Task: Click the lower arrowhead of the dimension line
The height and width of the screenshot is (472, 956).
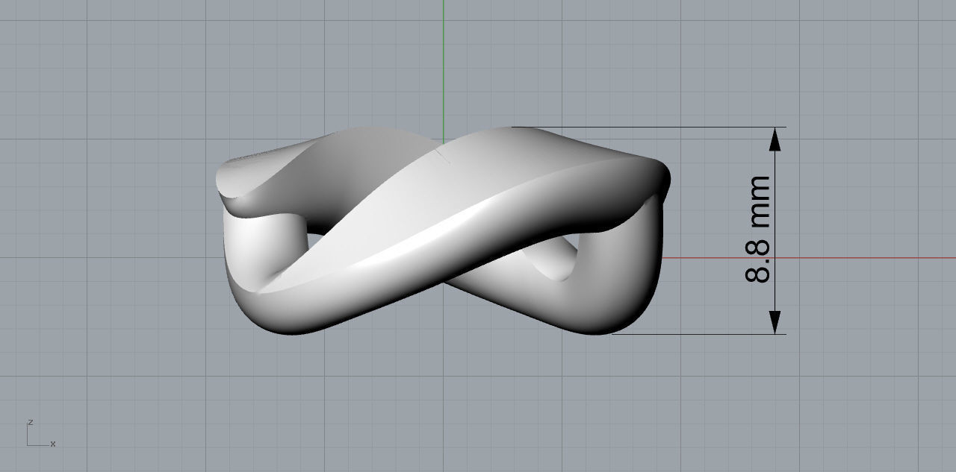Action: pos(775,321)
